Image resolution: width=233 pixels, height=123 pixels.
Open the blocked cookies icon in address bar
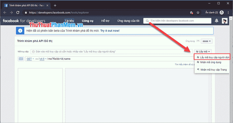[191, 13]
